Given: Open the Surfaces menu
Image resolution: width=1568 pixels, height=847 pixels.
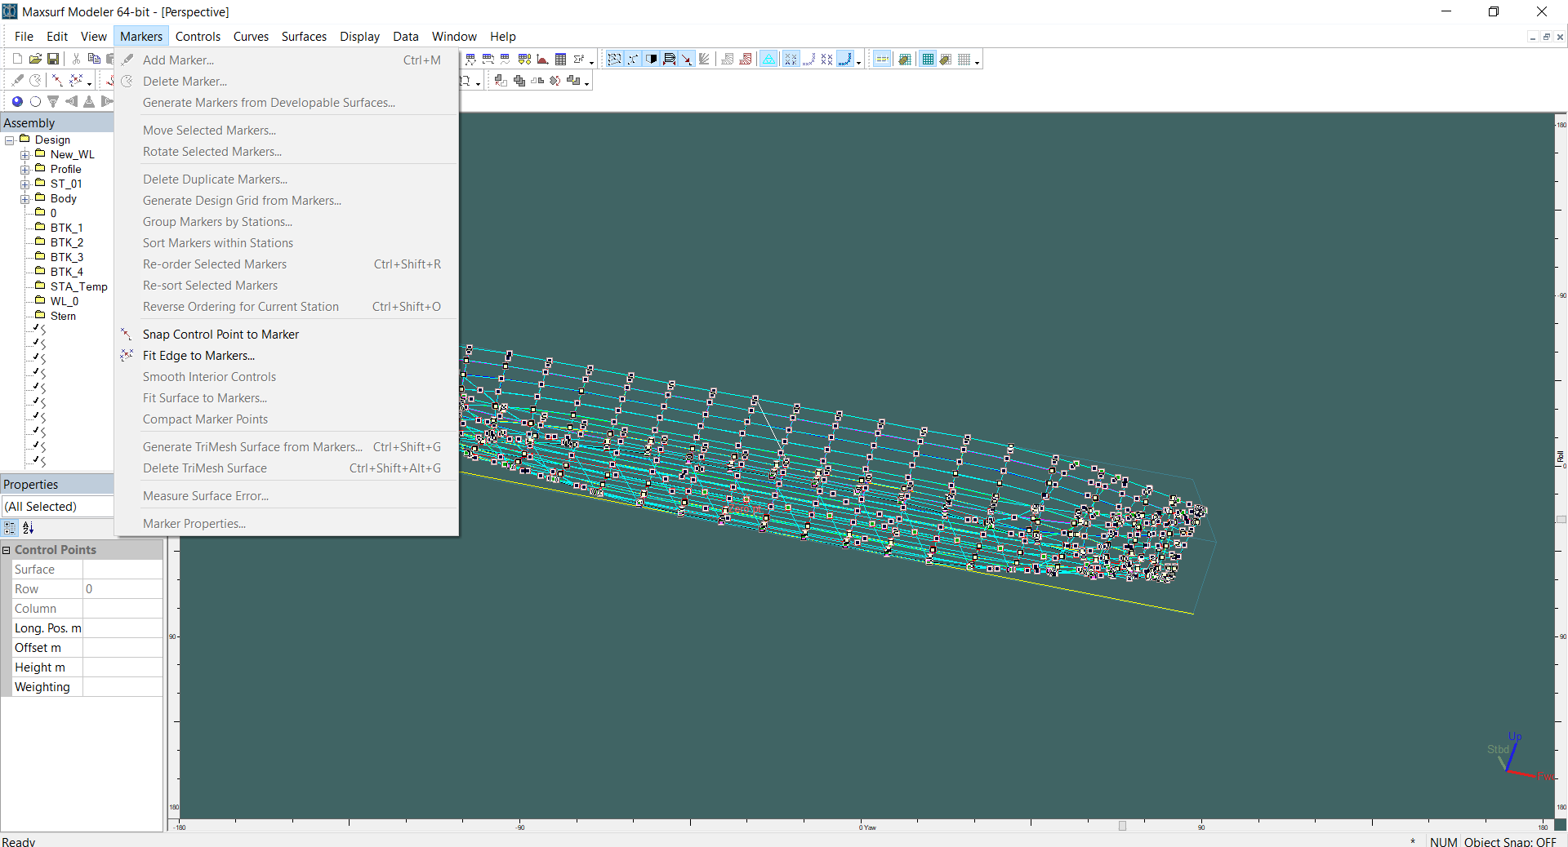Looking at the screenshot, I should coord(304,37).
